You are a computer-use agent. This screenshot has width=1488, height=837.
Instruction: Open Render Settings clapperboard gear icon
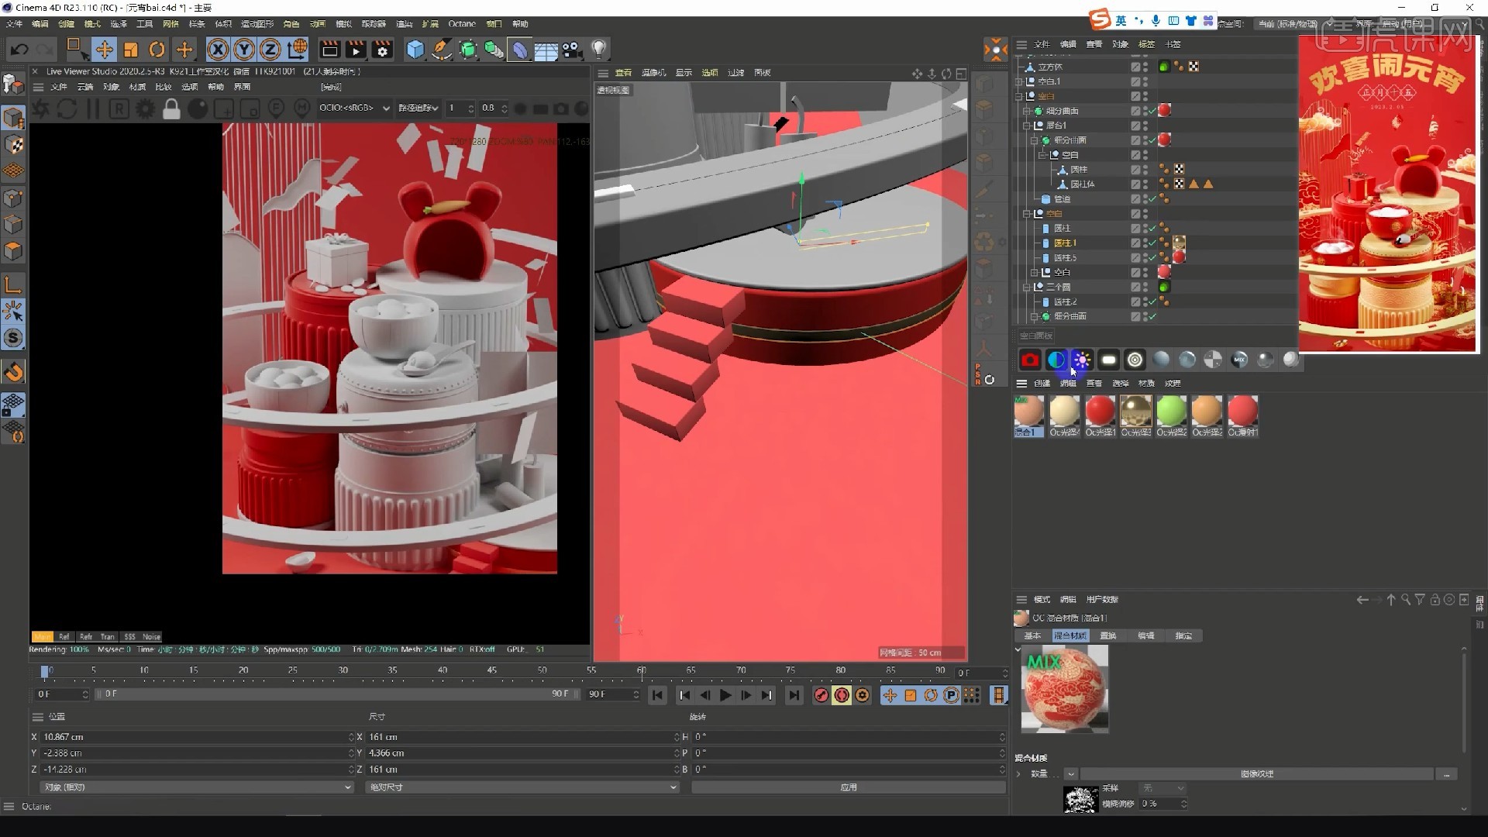pyautogui.click(x=382, y=50)
